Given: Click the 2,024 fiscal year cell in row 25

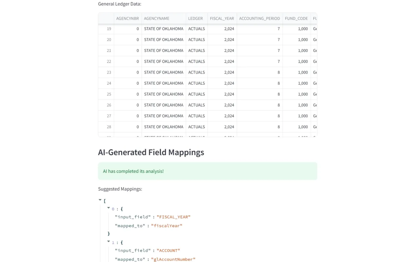Looking at the screenshot, I should [222, 94].
